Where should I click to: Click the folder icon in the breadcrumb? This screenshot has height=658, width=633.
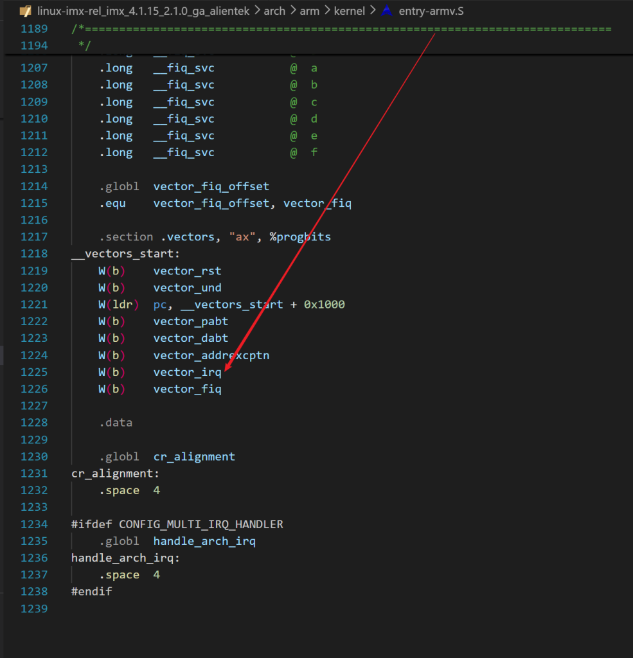pyautogui.click(x=26, y=11)
